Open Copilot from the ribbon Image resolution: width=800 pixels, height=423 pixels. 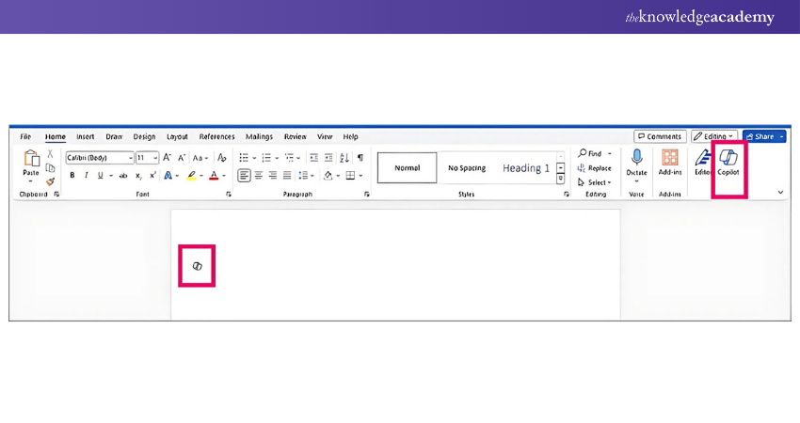[728, 162]
